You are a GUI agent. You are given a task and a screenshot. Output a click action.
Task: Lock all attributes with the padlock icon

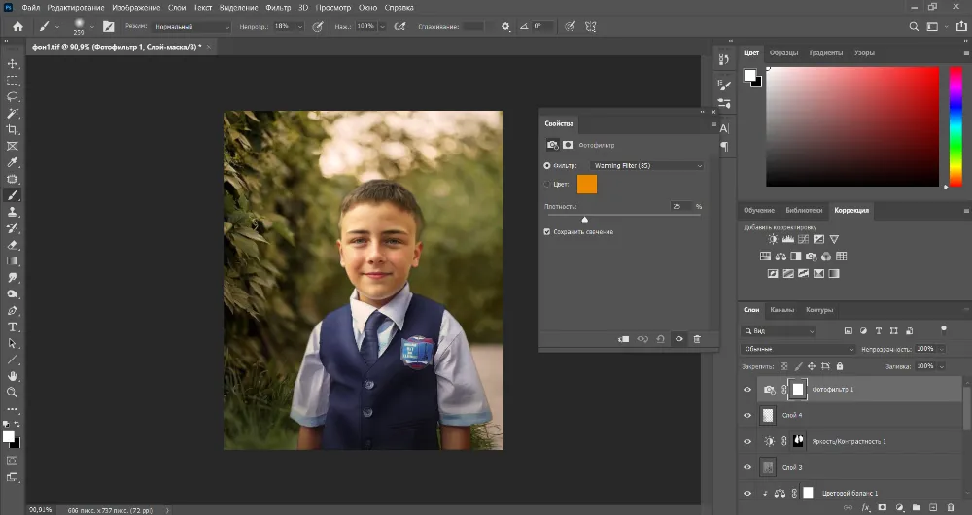pyautogui.click(x=842, y=366)
